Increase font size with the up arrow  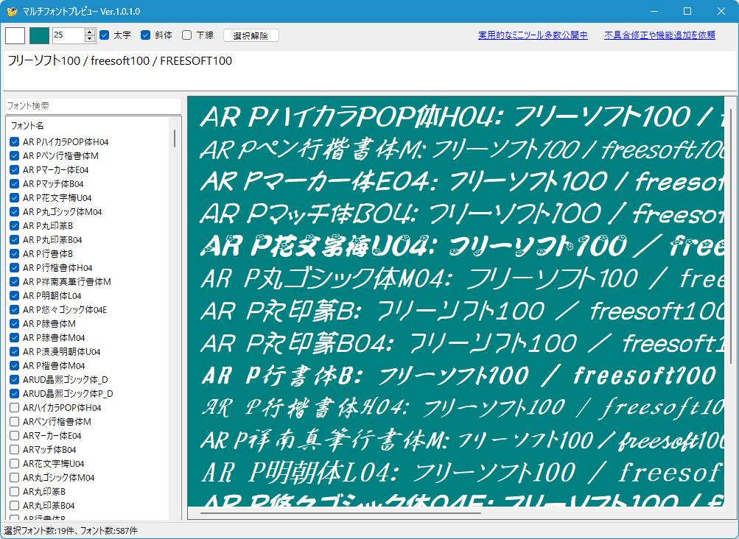90,32
